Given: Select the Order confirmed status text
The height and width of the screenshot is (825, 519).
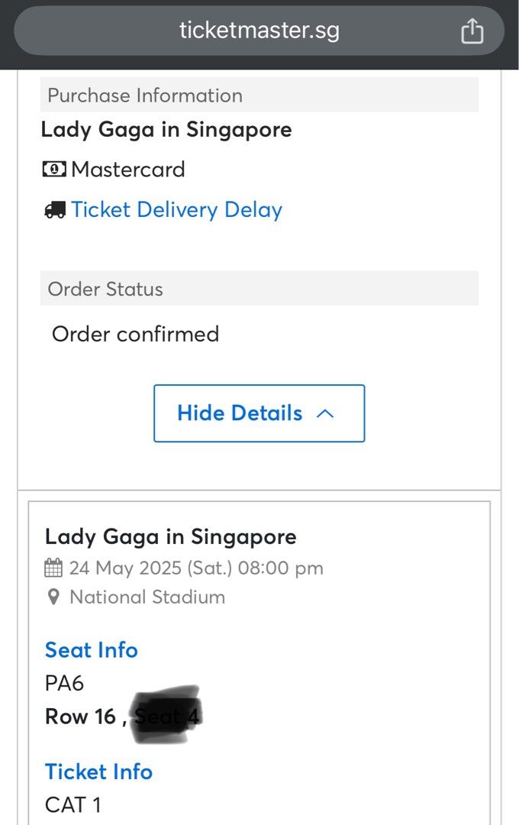Looking at the screenshot, I should 135,334.
